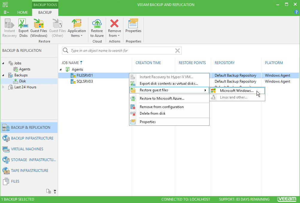The height and width of the screenshot is (203, 300).
Task: Click the navigation pane overflow chevron
Action: pos(55,191)
